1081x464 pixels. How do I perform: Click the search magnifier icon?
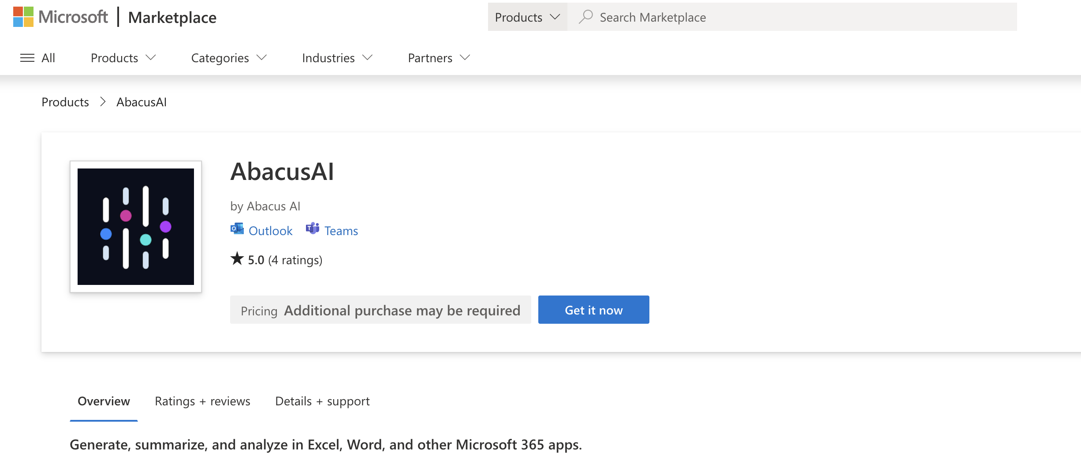click(586, 17)
